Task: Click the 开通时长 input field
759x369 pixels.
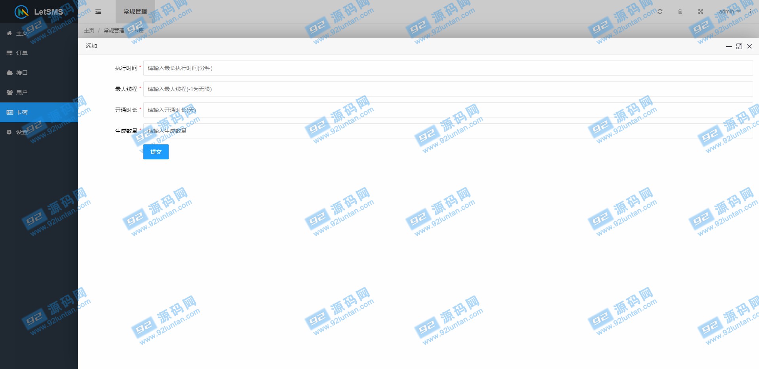Action: 448,110
